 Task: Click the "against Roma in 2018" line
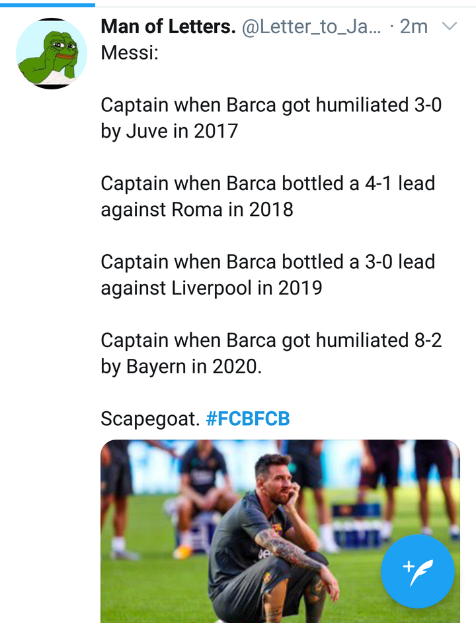(x=196, y=209)
